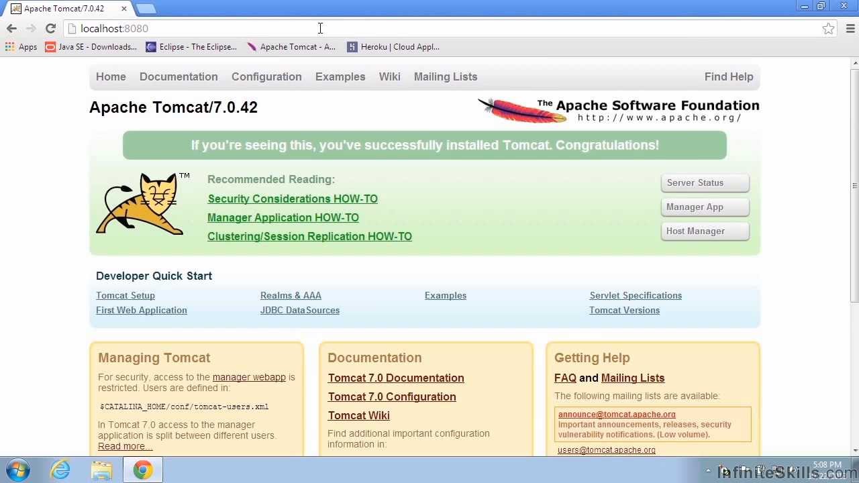This screenshot has width=859, height=483.
Task: Click the Developer Quick Start heading
Action: tap(154, 276)
